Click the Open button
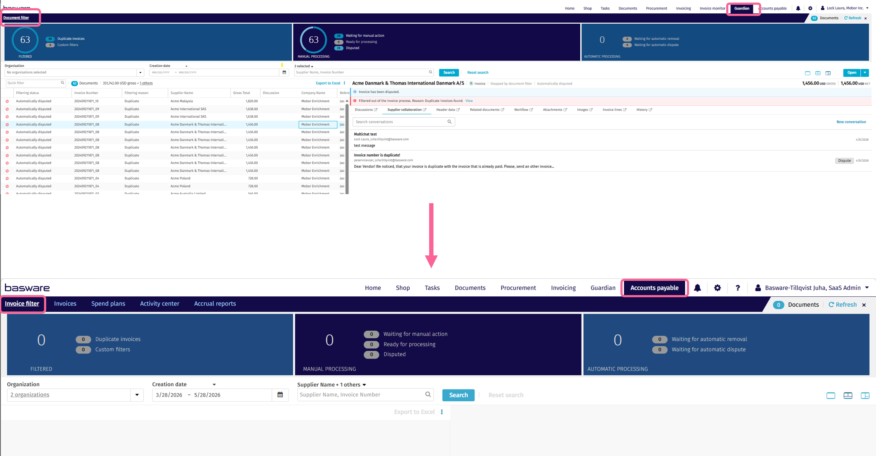 851,73
